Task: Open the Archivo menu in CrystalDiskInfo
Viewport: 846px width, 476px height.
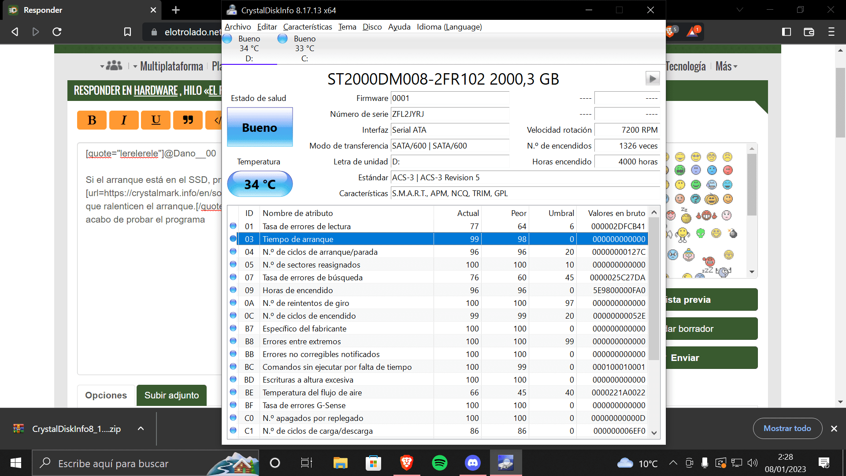Action: tap(237, 27)
